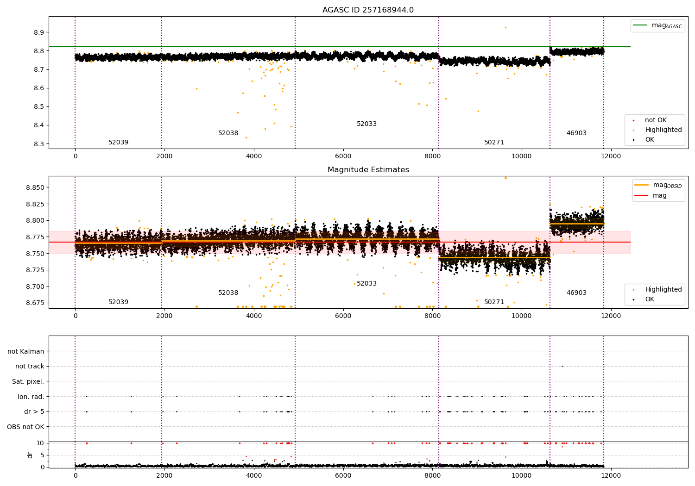
Task: Click the red 'mag' legend line sample
Action: coord(642,195)
